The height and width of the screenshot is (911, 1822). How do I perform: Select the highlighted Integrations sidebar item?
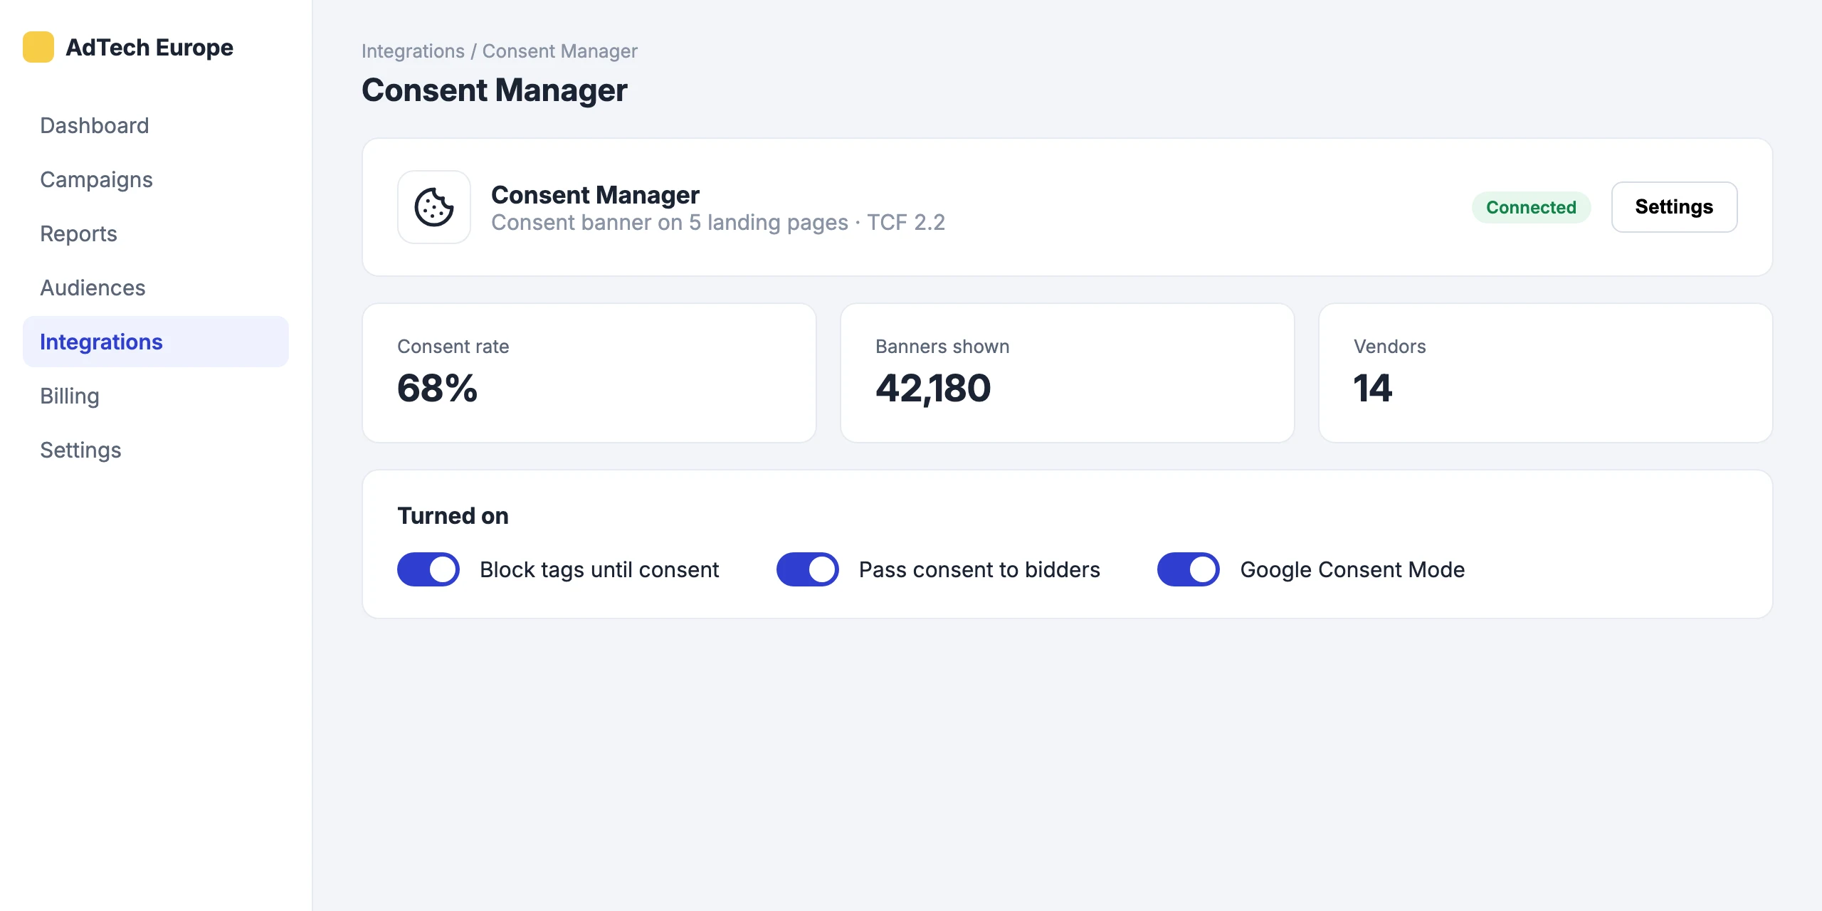[156, 342]
